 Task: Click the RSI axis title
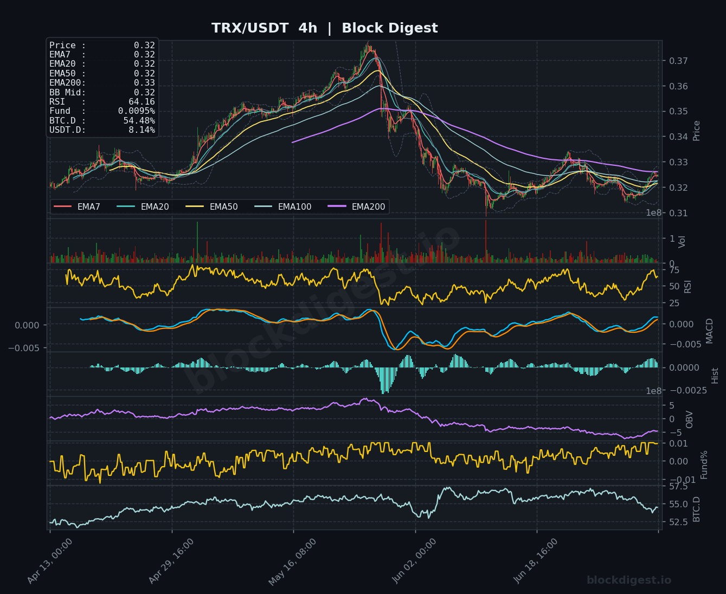pyautogui.click(x=688, y=286)
